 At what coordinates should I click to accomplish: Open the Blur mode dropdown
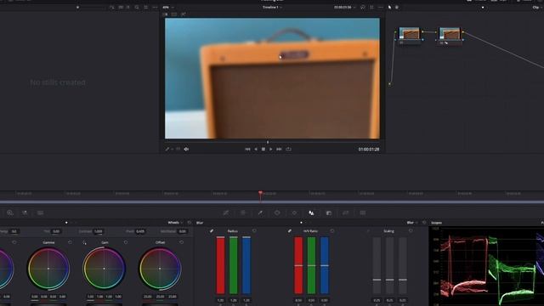click(x=411, y=223)
